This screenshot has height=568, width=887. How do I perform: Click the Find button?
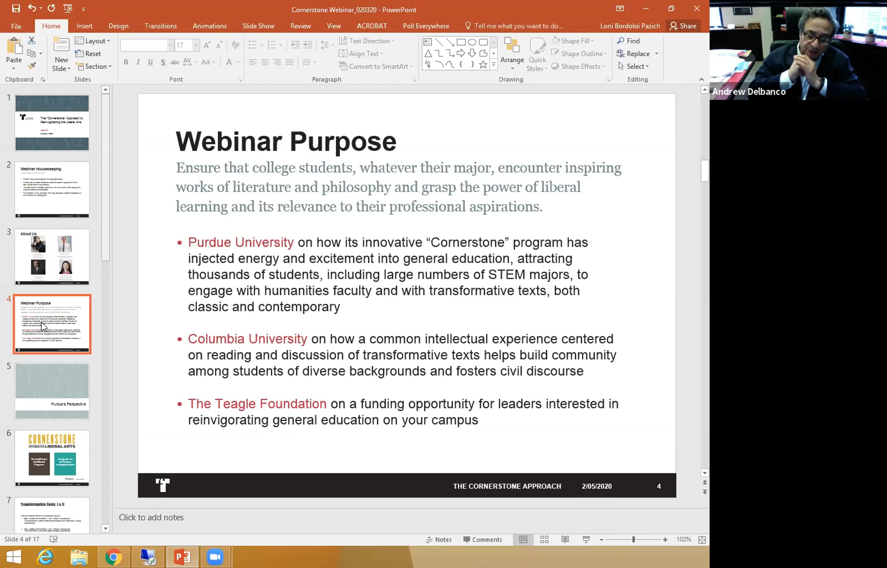coord(628,41)
